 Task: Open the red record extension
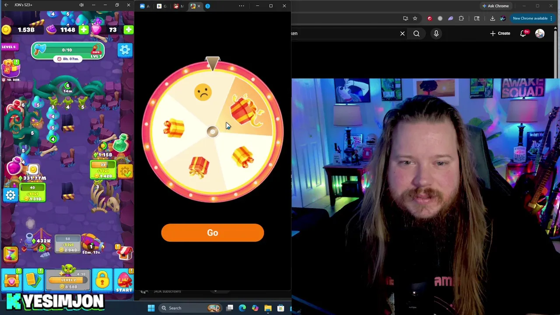(430, 18)
